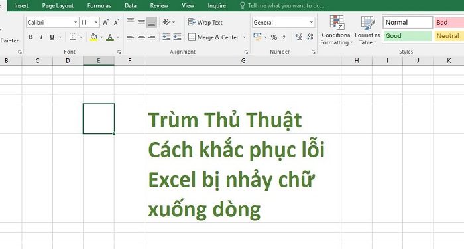Open borders dropdown arrow
The width and height of the screenshot is (464, 249).
click(81, 37)
